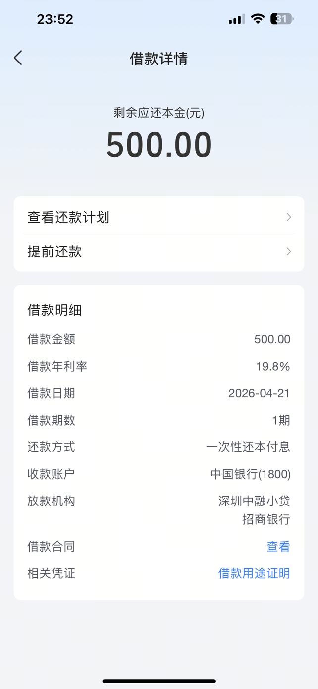The height and width of the screenshot is (689, 318).
Task: Open 查看还款计划 chevron arrow
Action: click(289, 217)
